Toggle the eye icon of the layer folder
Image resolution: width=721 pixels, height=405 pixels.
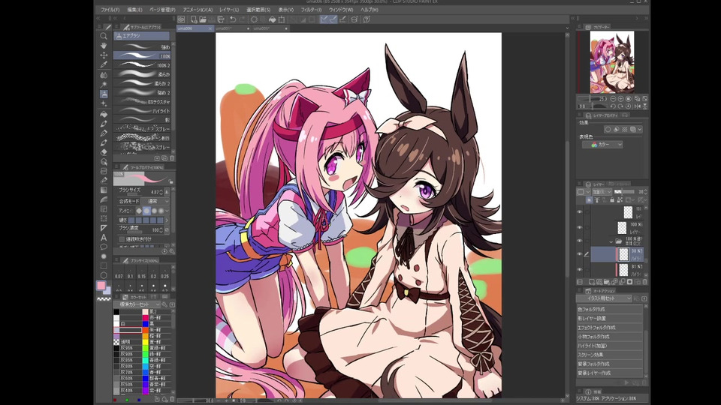coord(579,241)
